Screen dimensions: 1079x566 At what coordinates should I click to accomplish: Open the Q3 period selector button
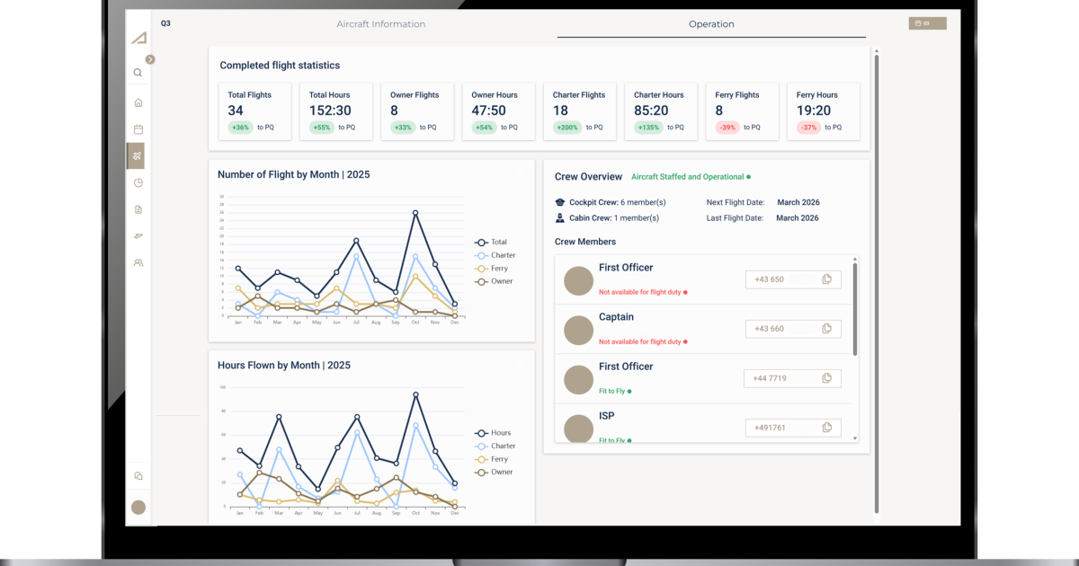(x=927, y=23)
